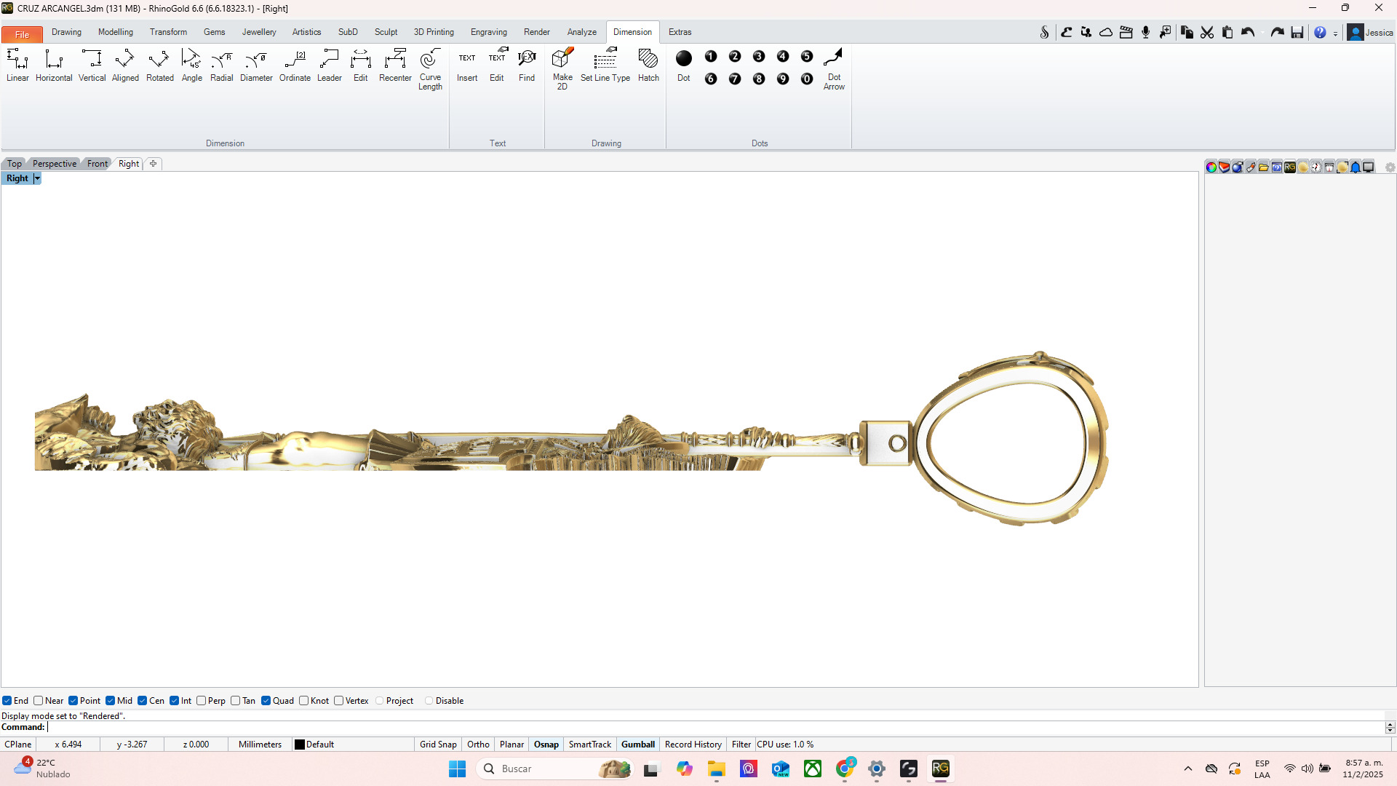Viewport: 1397px width, 786px height.
Task: Toggle the Perp osnap checkbox
Action: pos(202,701)
